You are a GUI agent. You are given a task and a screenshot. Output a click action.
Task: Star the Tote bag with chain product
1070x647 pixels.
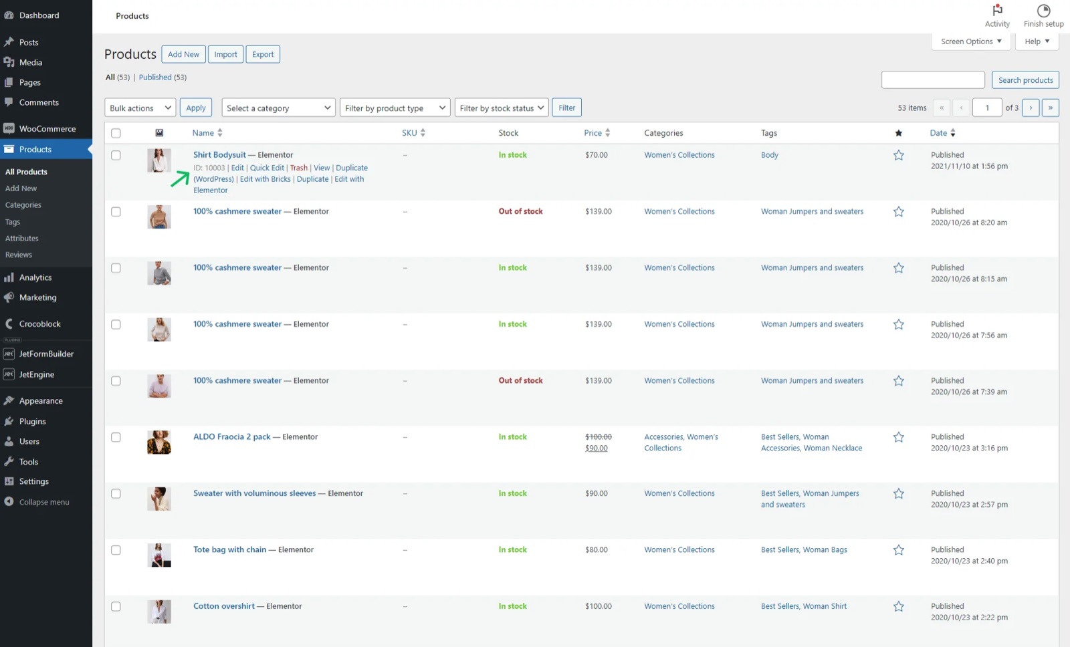click(x=899, y=550)
